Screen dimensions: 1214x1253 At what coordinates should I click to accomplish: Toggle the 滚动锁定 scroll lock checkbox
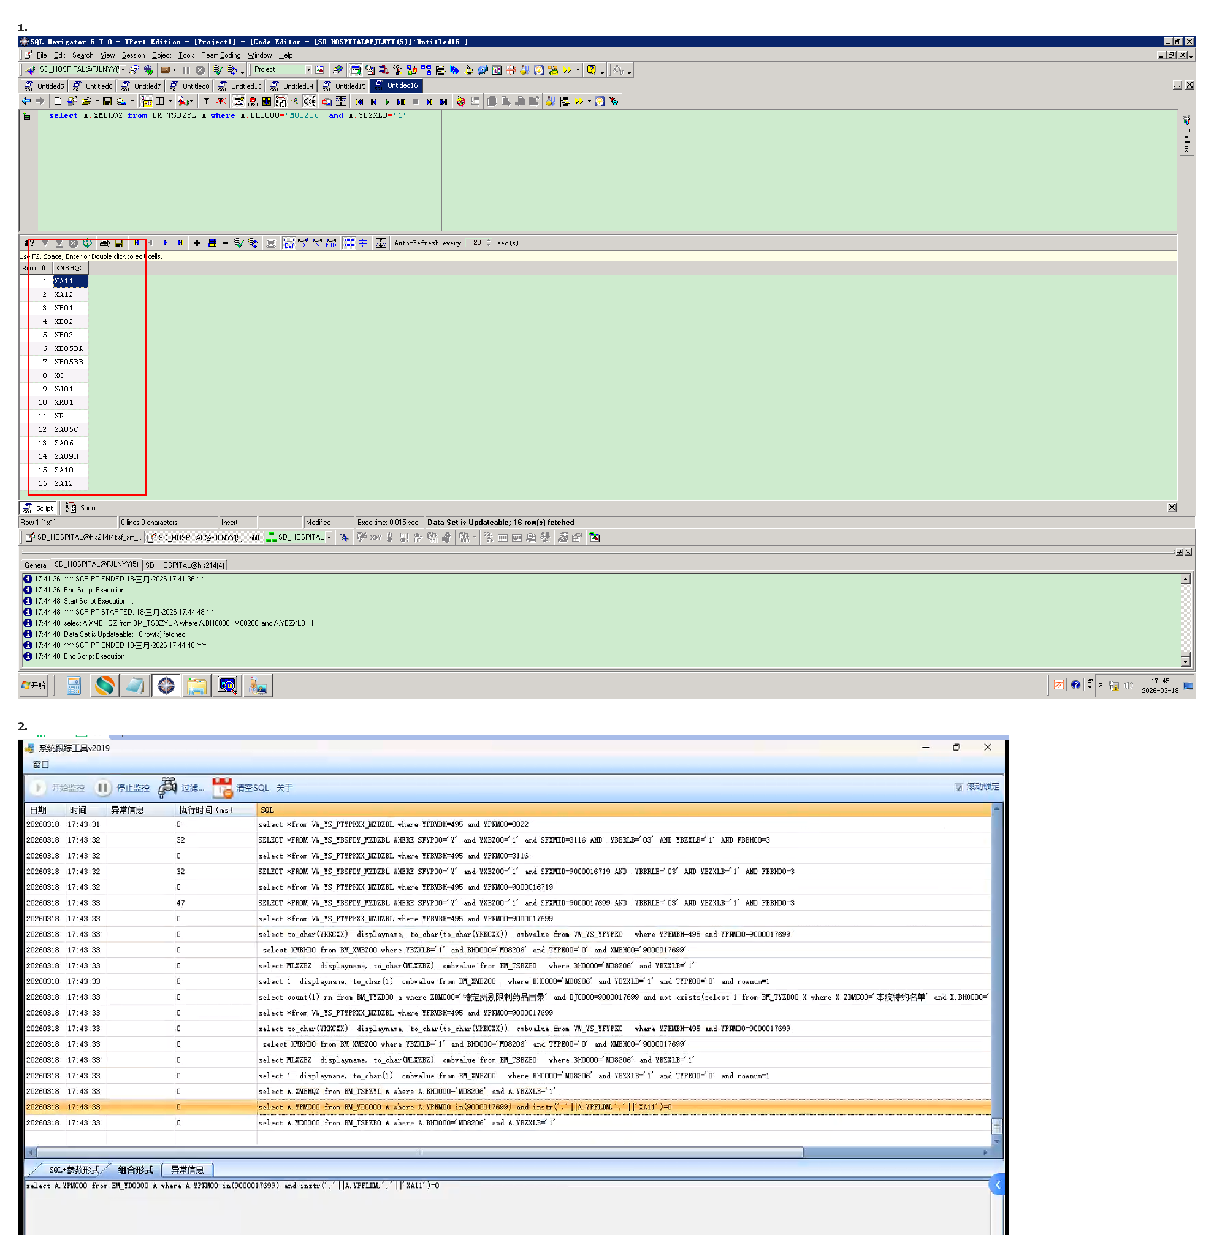coord(958,787)
